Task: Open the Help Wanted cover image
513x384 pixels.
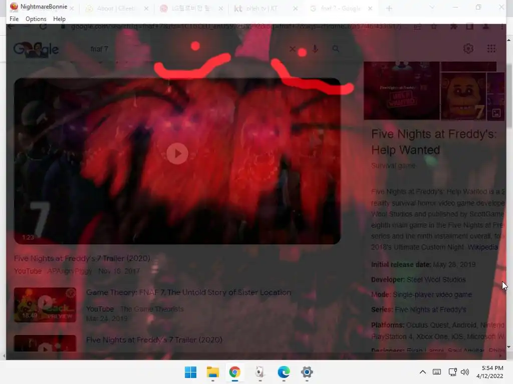Action: (401, 91)
